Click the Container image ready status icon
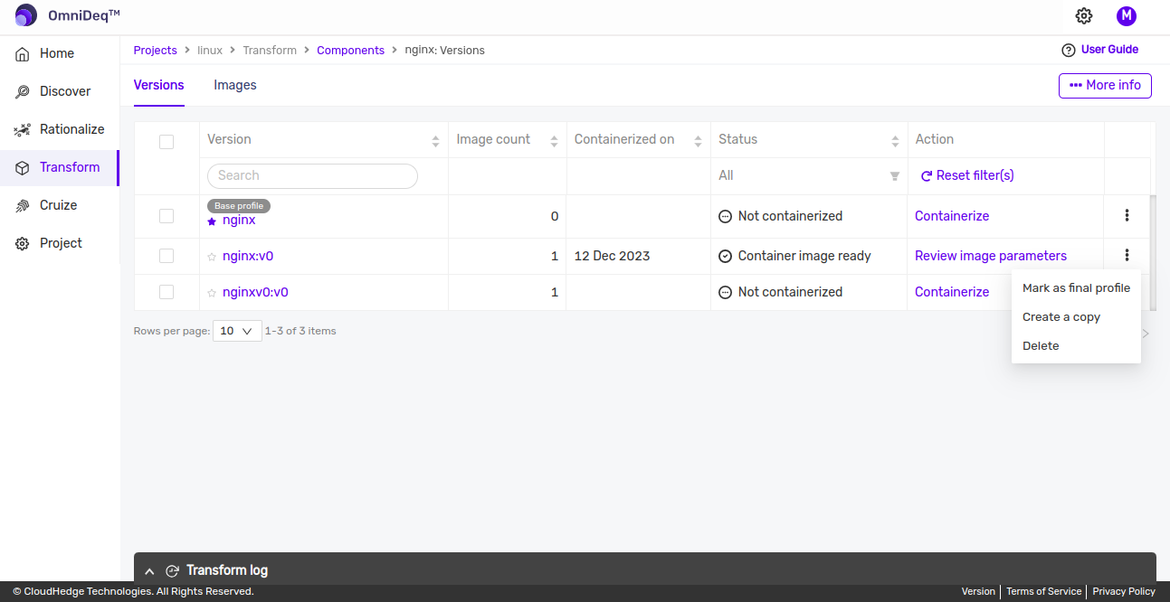The image size is (1170, 602). point(725,256)
